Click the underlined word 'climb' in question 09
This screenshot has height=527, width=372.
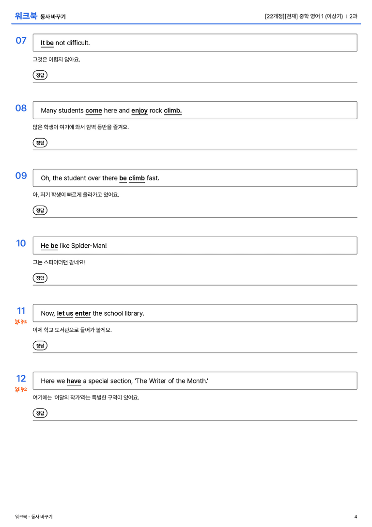coord(137,178)
